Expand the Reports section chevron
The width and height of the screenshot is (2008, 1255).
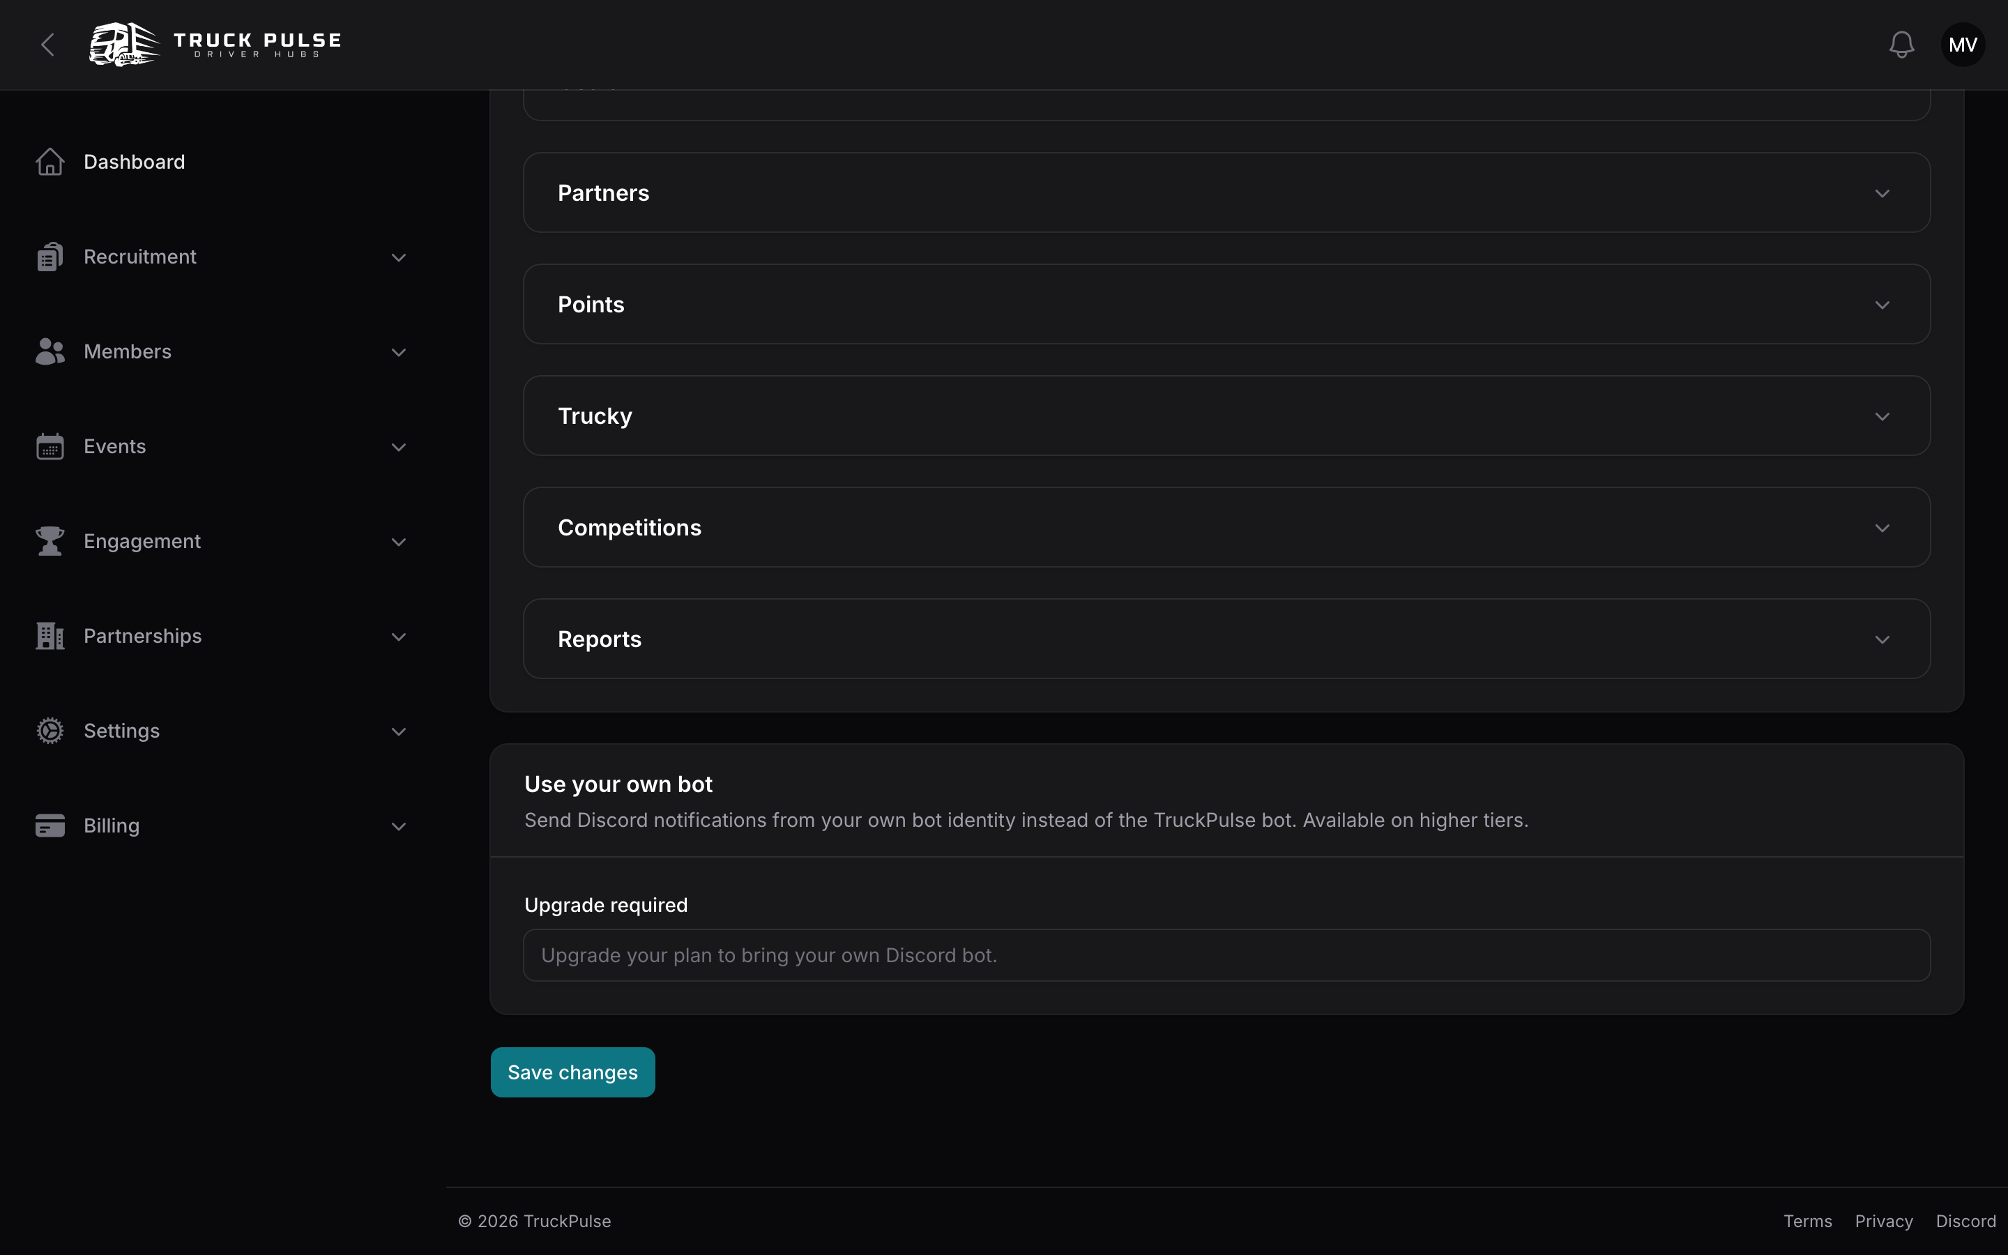point(1882,639)
